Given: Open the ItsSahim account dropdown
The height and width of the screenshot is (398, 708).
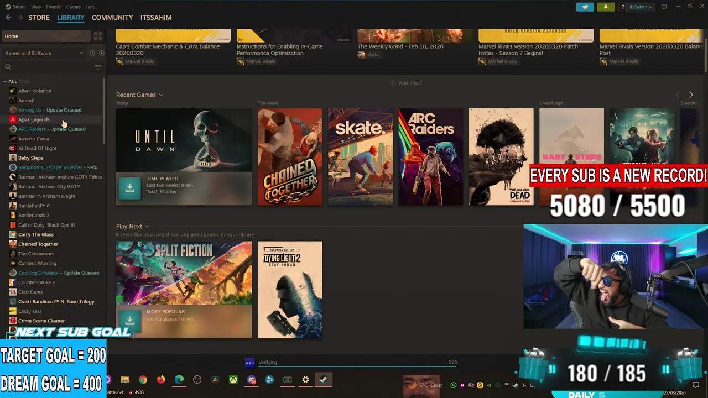Looking at the screenshot, I should [x=641, y=7].
